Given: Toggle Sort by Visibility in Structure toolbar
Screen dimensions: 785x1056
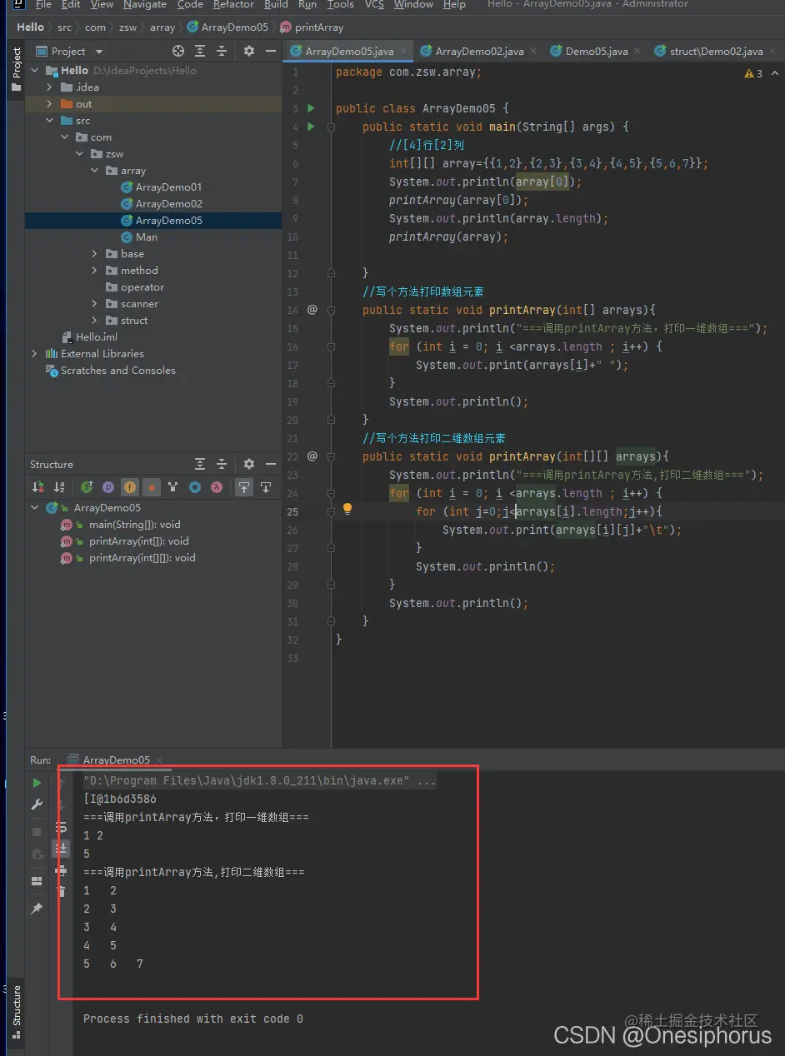Looking at the screenshot, I should pyautogui.click(x=37, y=487).
